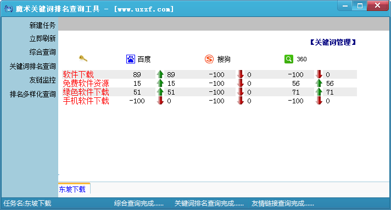Click Baidu up arrow for 绿色软件下载

coord(160,92)
